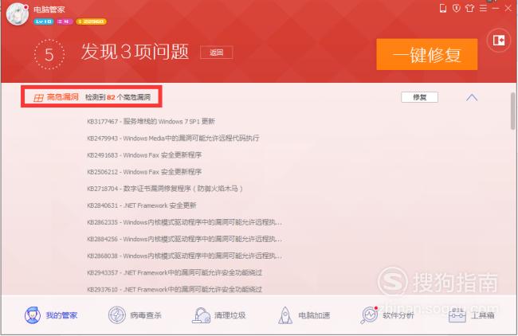Switch to 我的管家 tab label
Image resolution: width=518 pixels, height=336 pixels.
click(61, 315)
